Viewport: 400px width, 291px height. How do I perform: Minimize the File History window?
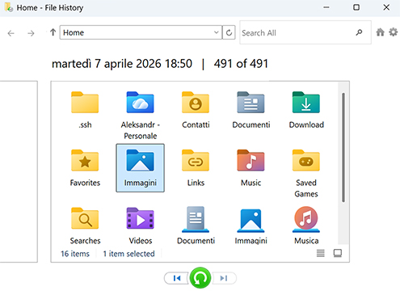(326, 7)
